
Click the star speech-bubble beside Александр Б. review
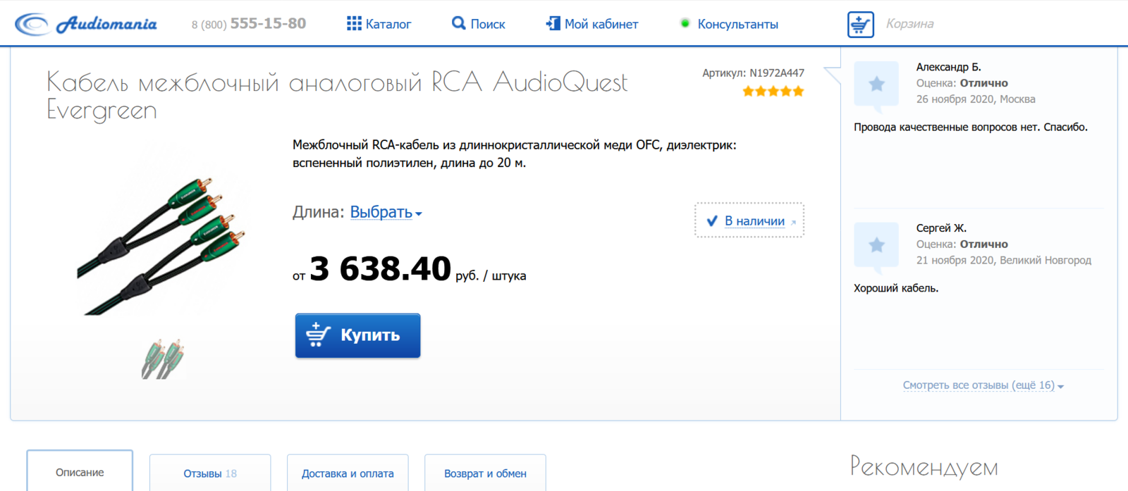coord(876,84)
